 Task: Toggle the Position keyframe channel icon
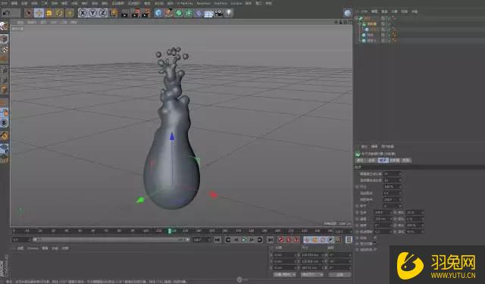click(307, 240)
